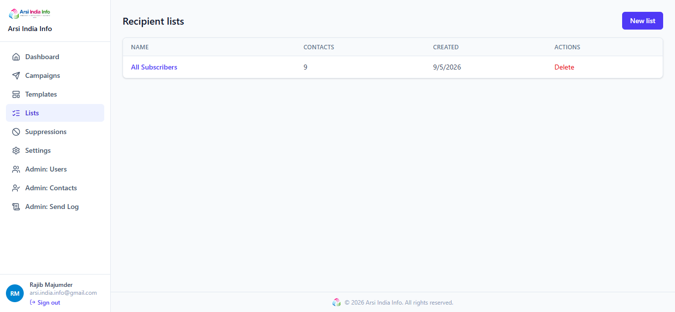Click the user name Rajib Majumder
Image resolution: width=675 pixels, height=312 pixels.
[51, 285]
